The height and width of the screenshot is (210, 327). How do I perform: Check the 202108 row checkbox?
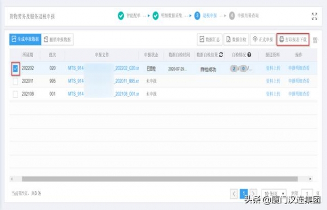15,94
